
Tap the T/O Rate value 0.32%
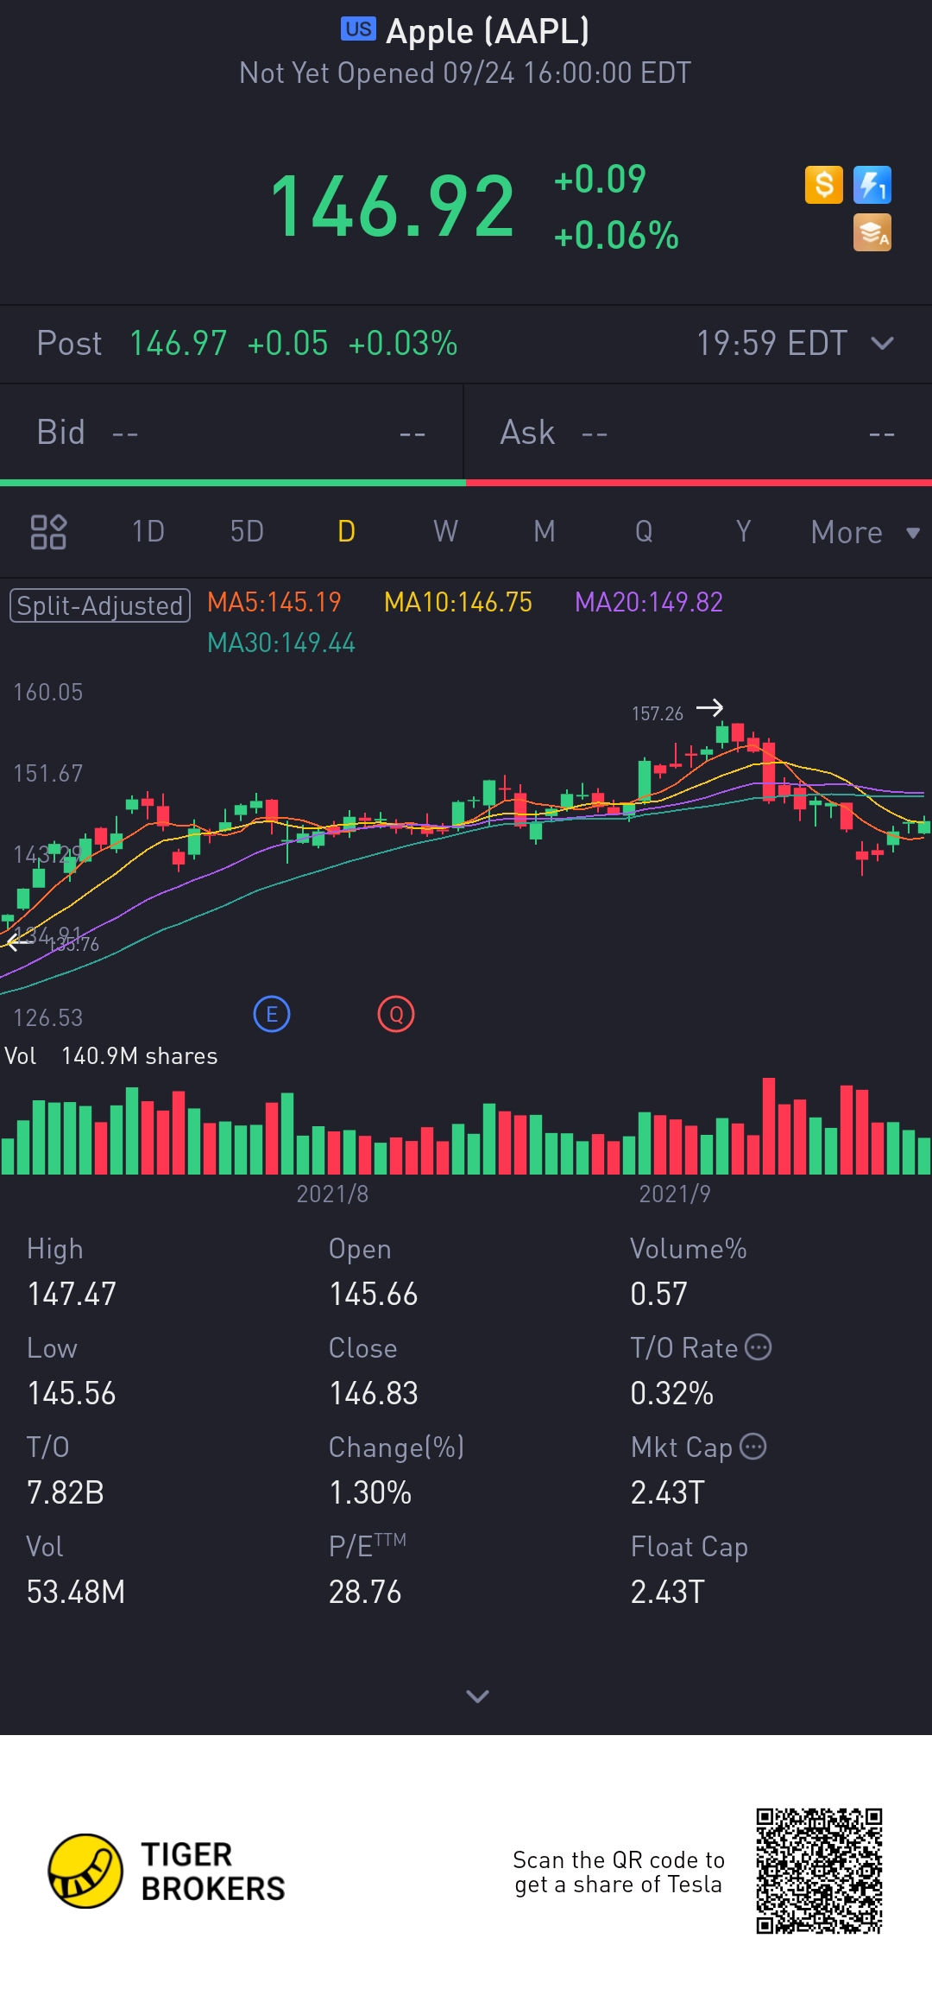tap(671, 1393)
